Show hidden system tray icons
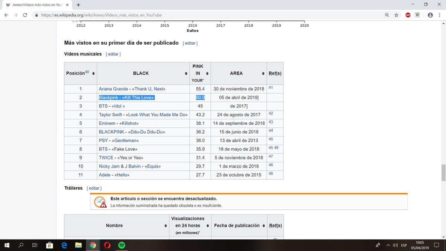Image resolution: width=446 pixels, height=251 pixels. [388, 245]
